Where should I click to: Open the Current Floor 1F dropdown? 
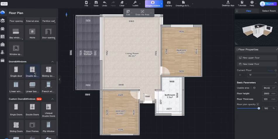241,75
